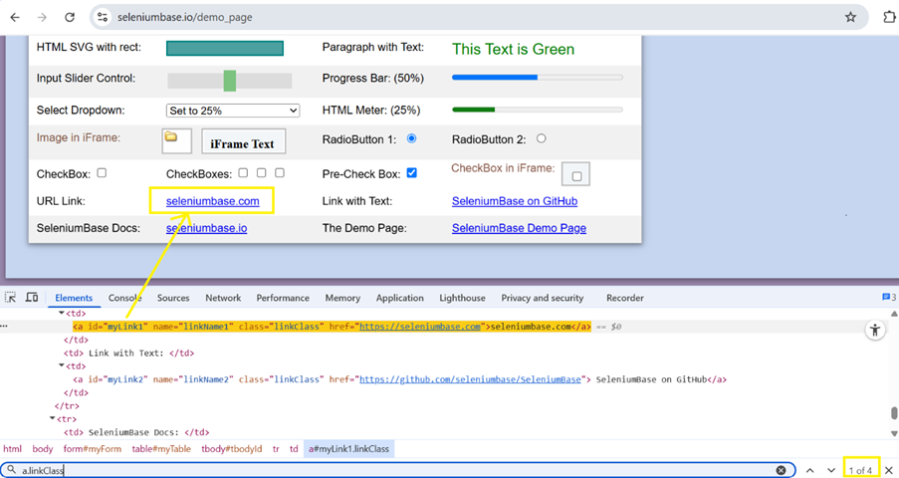Uncheck the Pre-Check Box
The image size is (899, 478).
click(x=411, y=172)
